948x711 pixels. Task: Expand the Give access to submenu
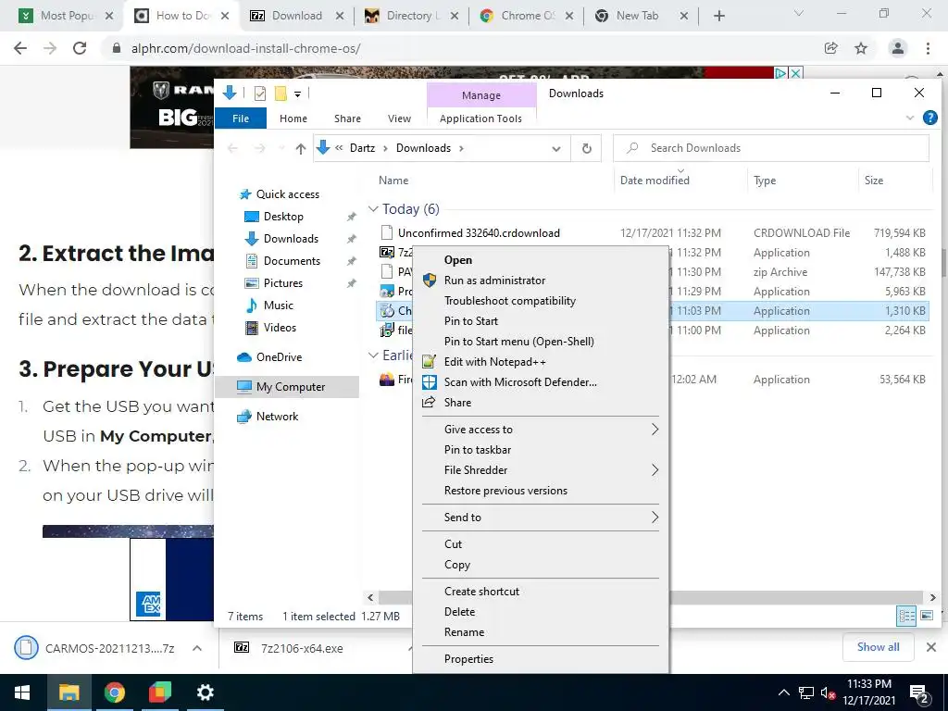click(655, 430)
